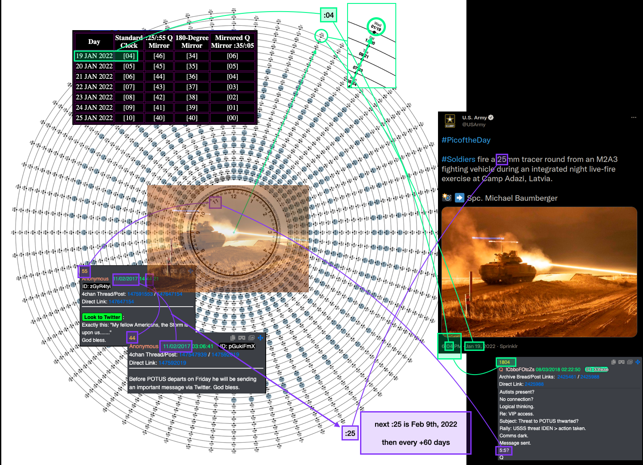Click the green 'Look to Twitter' highlight
This screenshot has width=643, height=465.
[102, 317]
